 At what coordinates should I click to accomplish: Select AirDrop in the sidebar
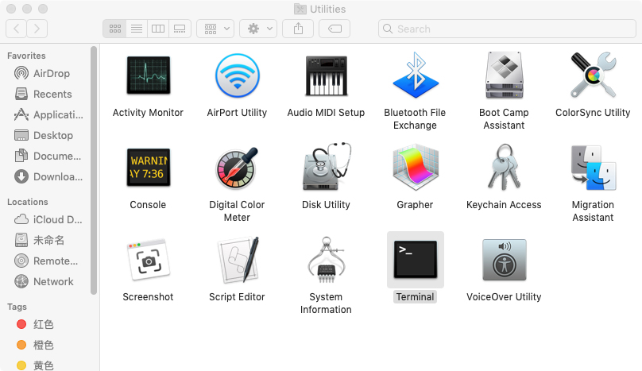[51, 73]
